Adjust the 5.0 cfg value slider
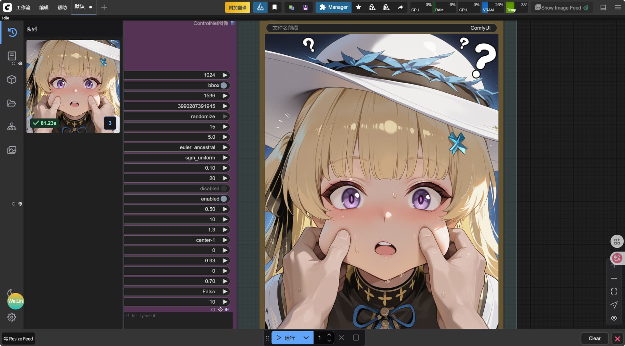The image size is (625, 346). tap(177, 137)
